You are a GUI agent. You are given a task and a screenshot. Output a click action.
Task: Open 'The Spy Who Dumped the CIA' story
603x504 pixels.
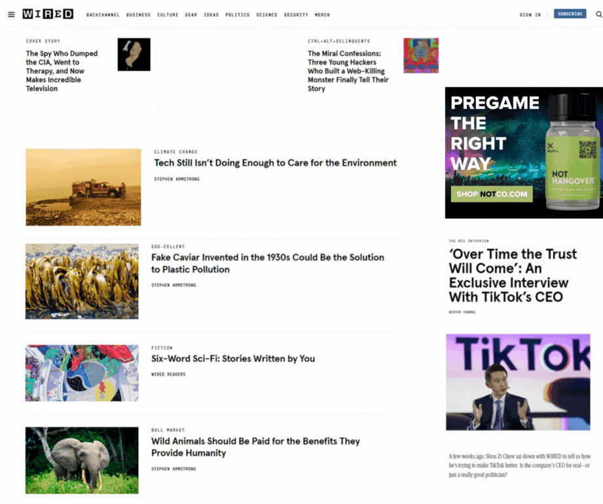click(x=62, y=71)
